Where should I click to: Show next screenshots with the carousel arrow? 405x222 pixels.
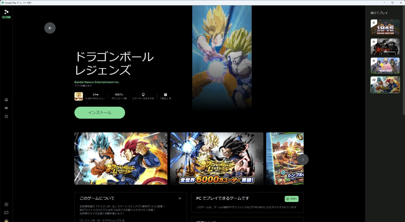[x=303, y=160]
